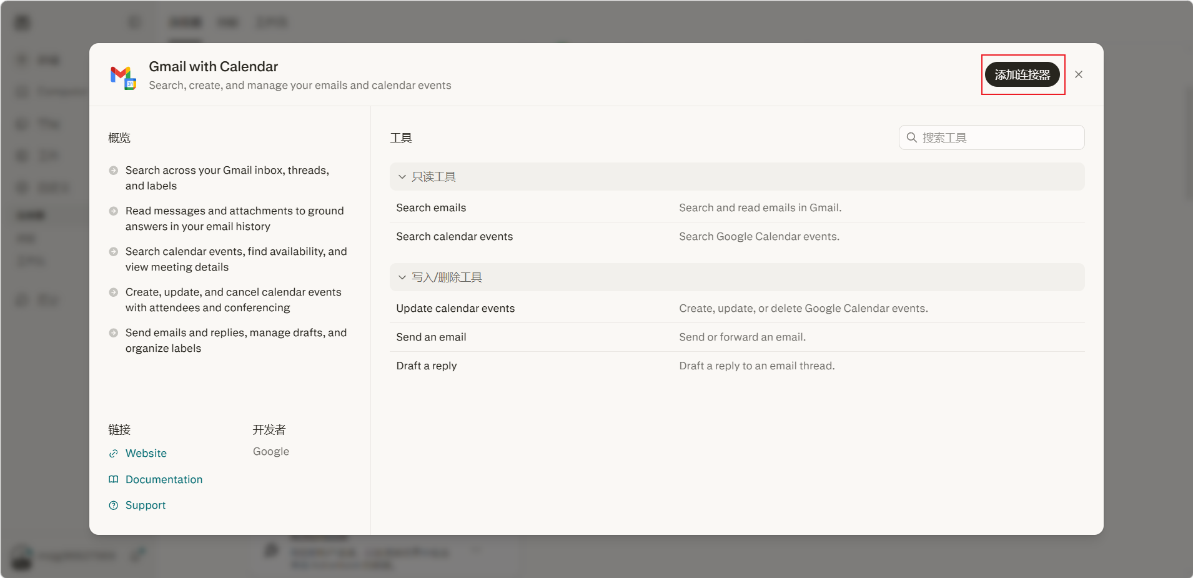Focus the 搜索工具 search field
The height and width of the screenshot is (578, 1193).
[x=991, y=137]
